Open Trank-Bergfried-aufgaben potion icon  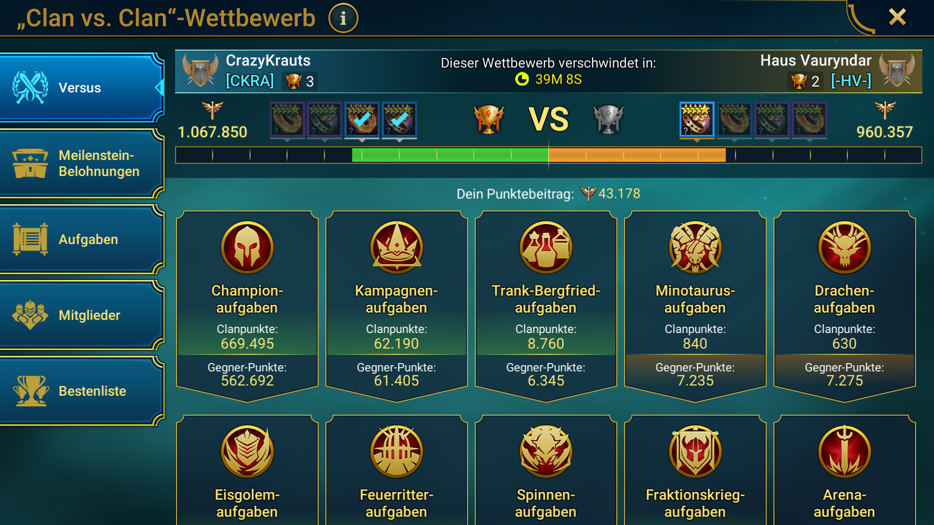(x=546, y=247)
